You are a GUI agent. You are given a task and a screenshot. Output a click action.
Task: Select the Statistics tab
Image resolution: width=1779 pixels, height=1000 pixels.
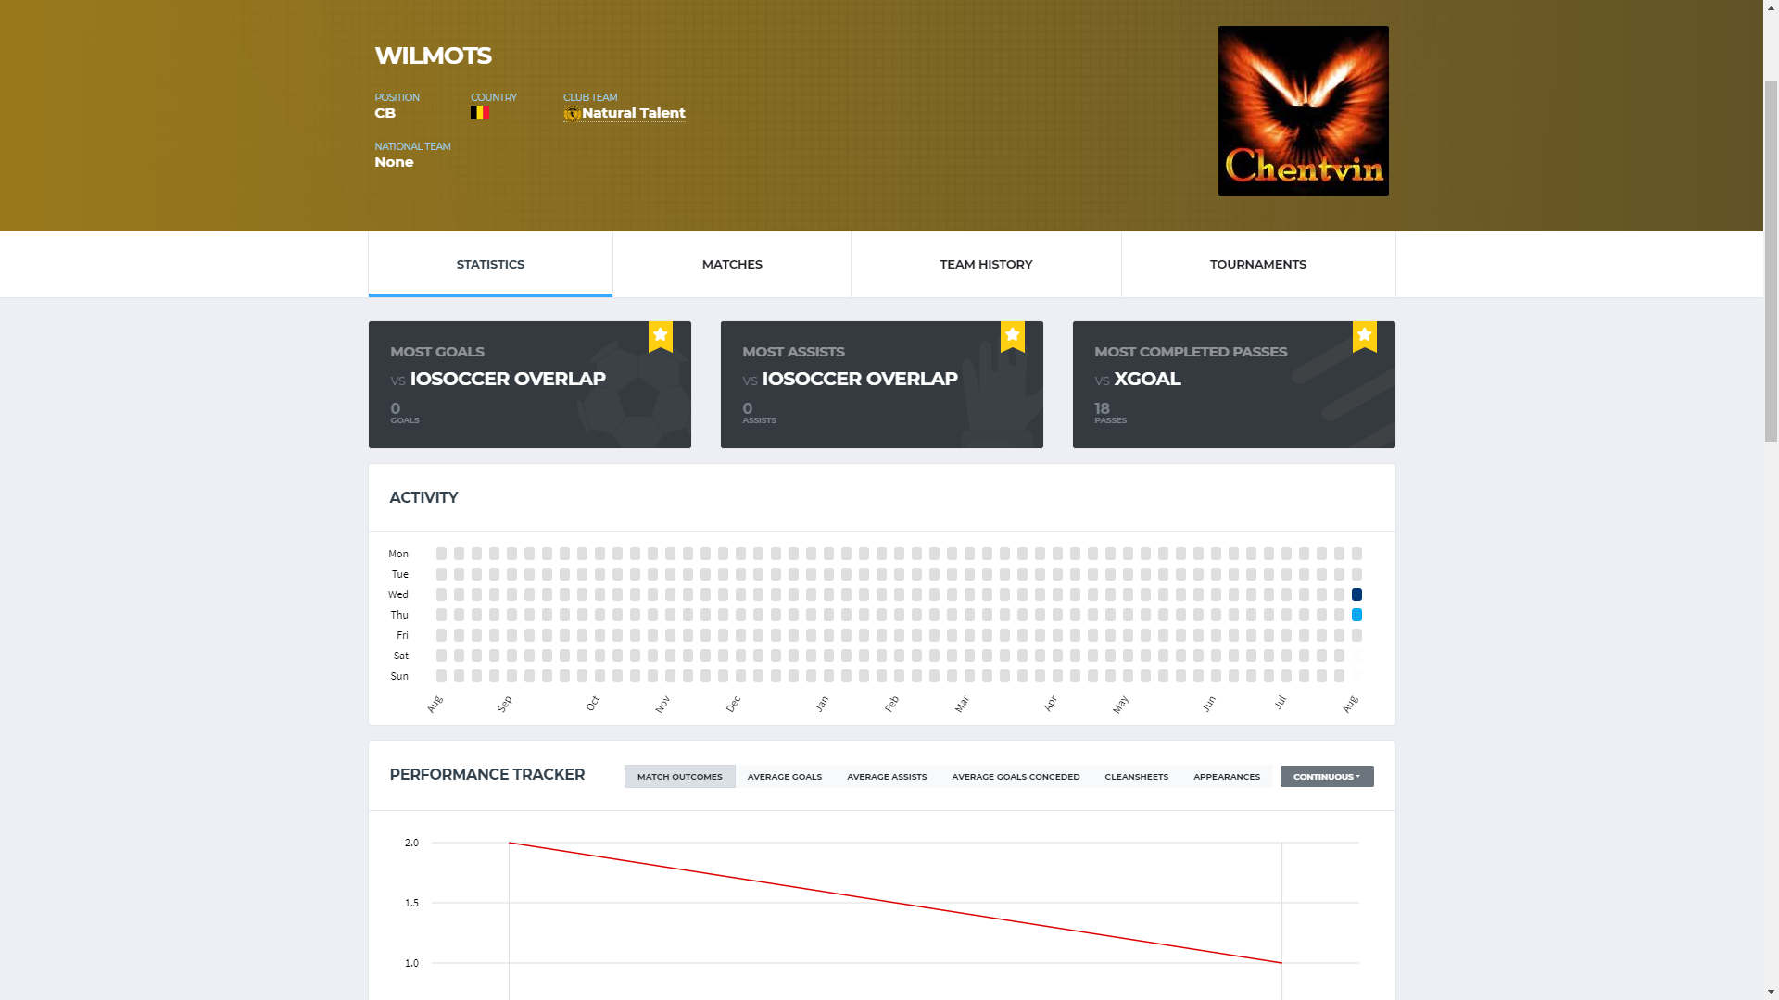click(490, 265)
